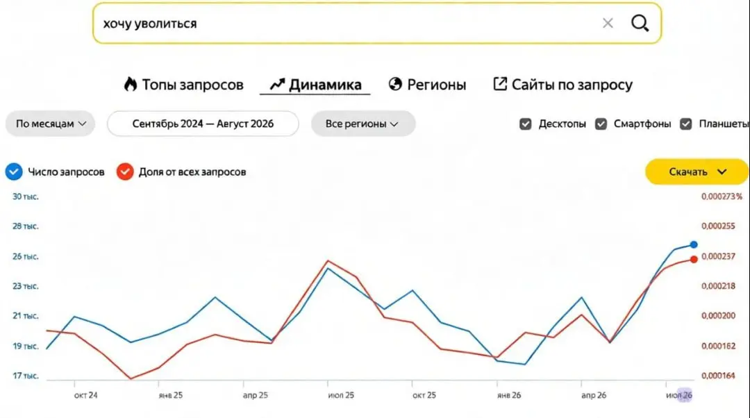This screenshot has height=418, width=750.
Task: Click the magnifying glass search icon
Action: [x=640, y=23]
